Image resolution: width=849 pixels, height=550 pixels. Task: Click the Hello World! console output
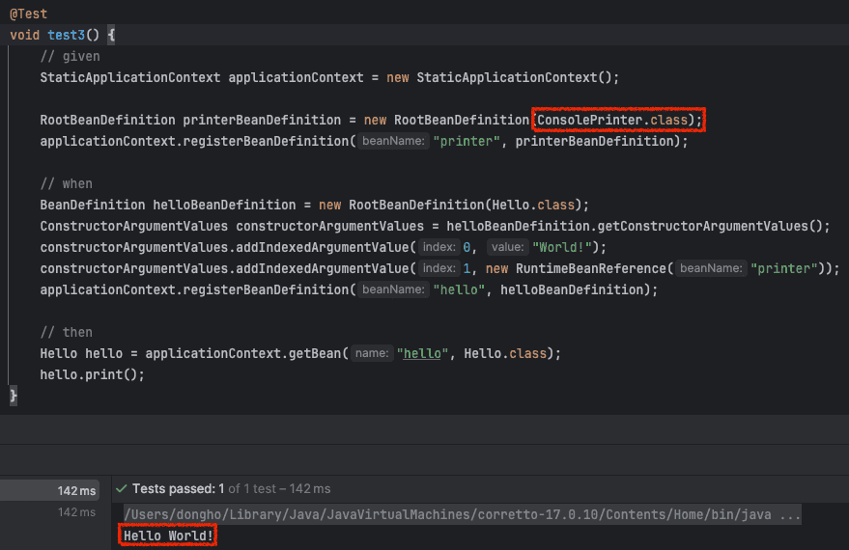click(x=168, y=536)
